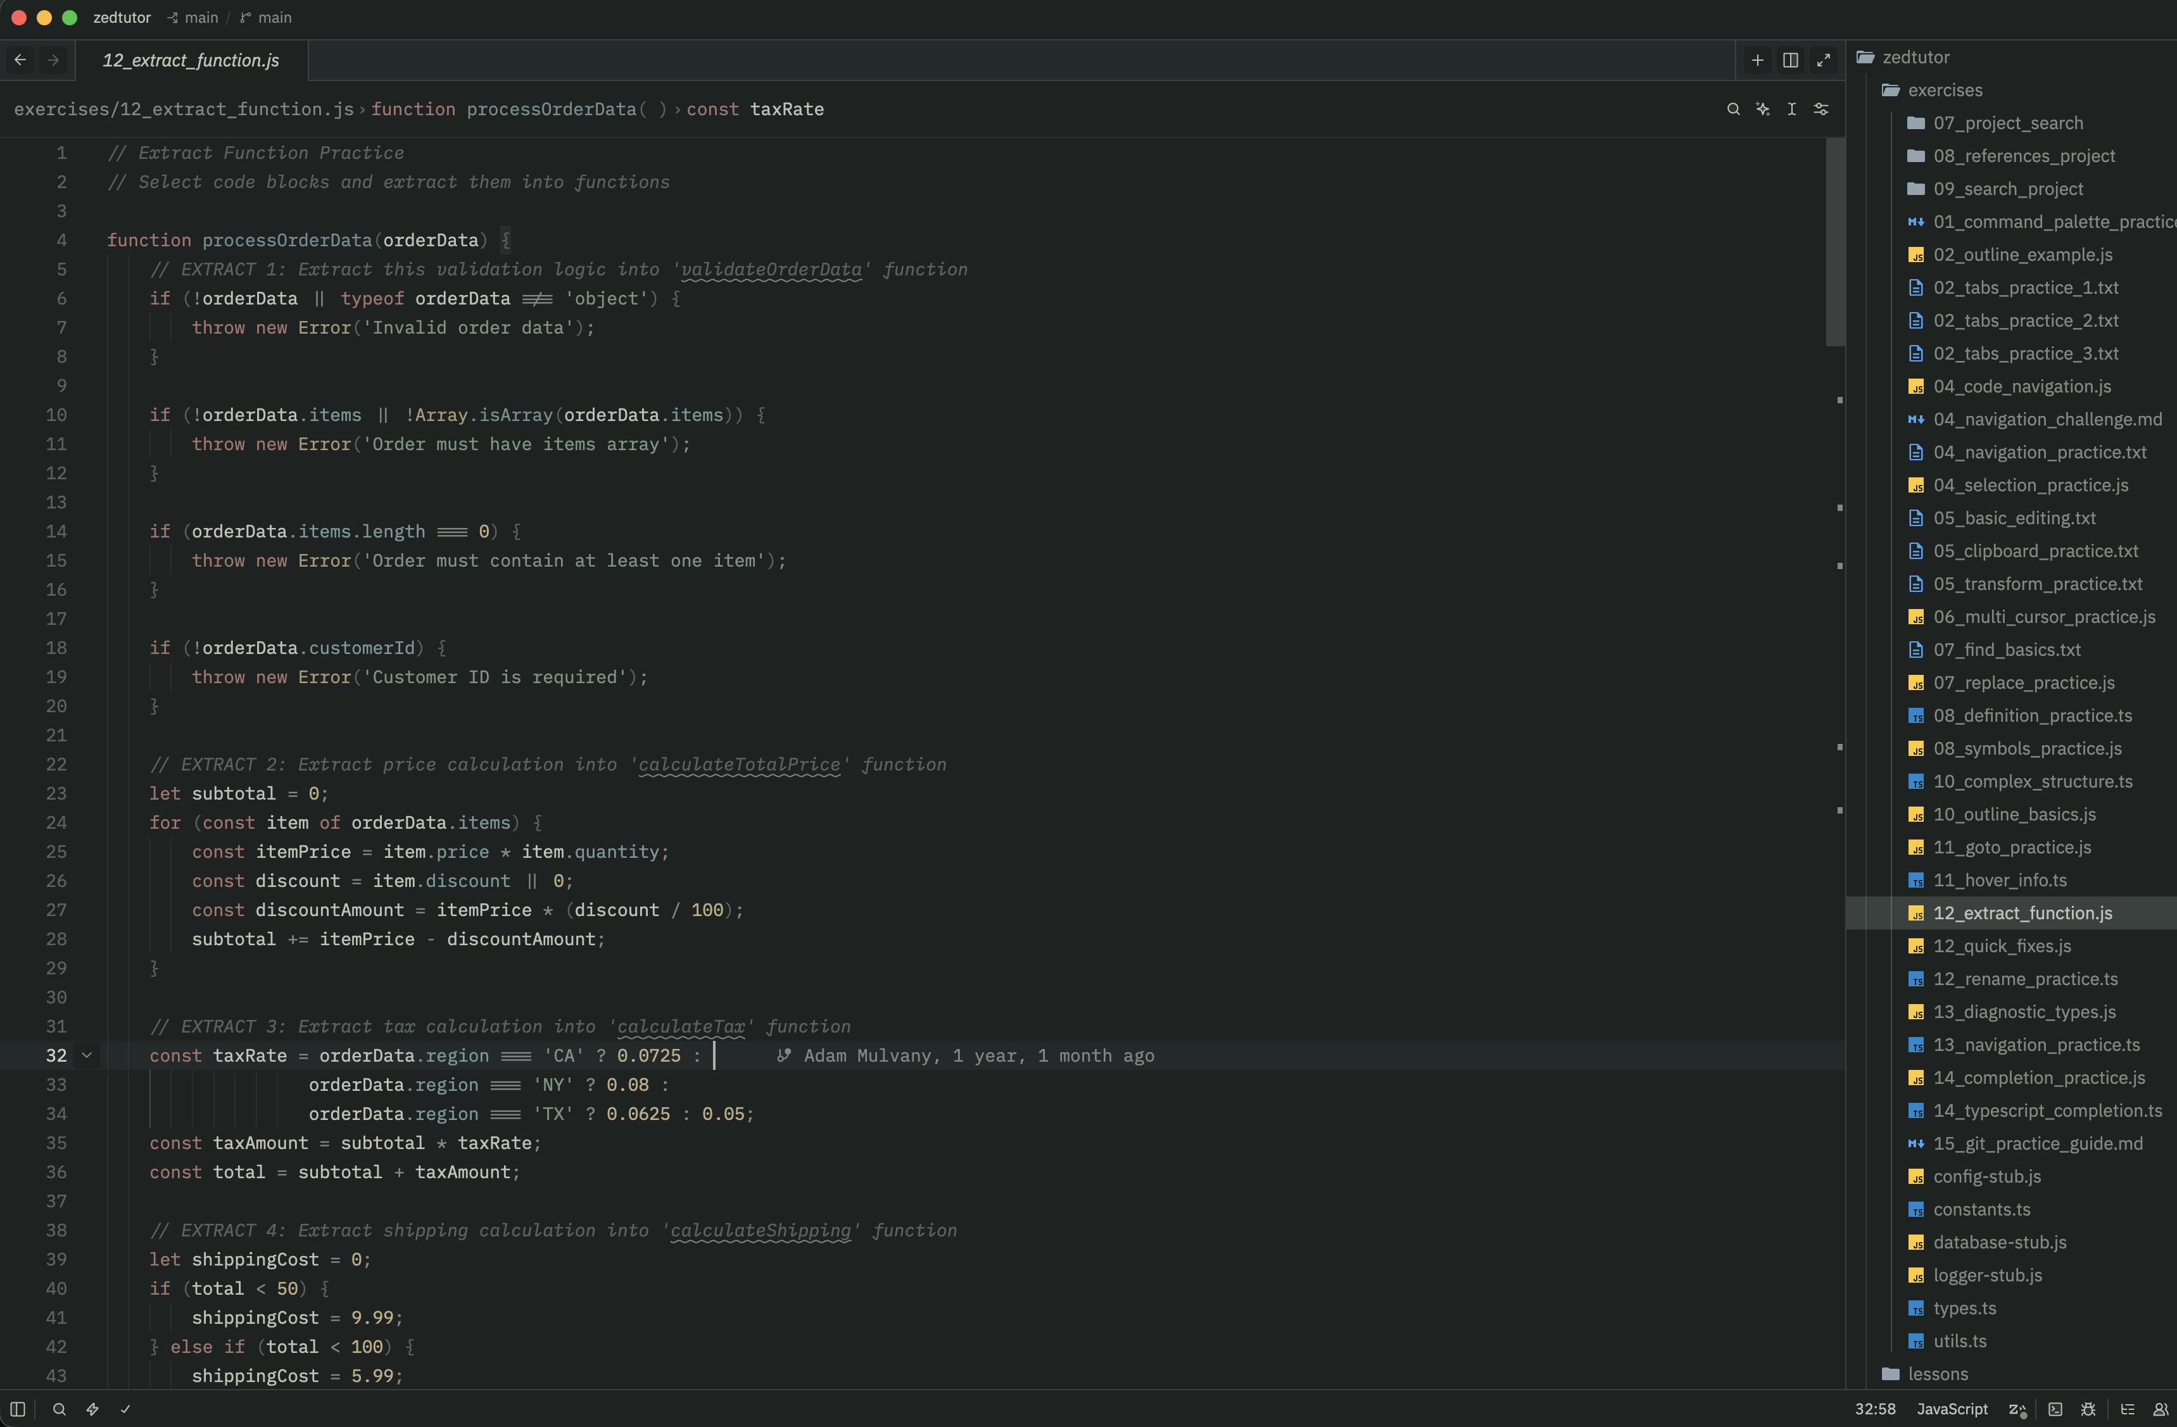2177x1427 pixels.
Task: Click cursor position 32:58 in status bar
Action: point(1874,1410)
